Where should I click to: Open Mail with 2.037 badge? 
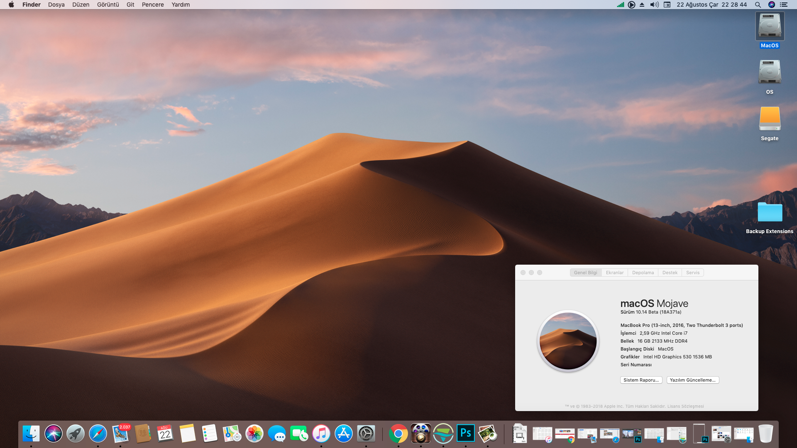click(x=120, y=433)
